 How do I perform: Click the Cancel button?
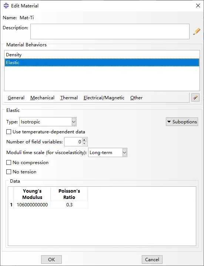(152, 260)
